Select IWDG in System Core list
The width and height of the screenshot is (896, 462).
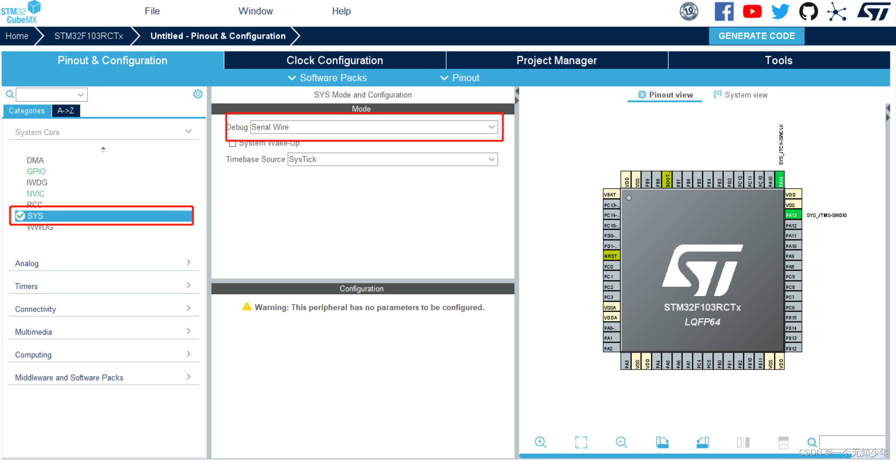[37, 183]
